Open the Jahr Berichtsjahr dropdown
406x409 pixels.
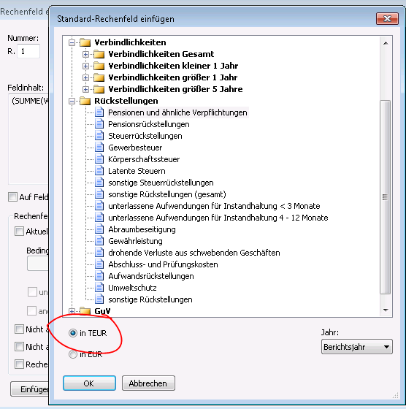pos(357,347)
